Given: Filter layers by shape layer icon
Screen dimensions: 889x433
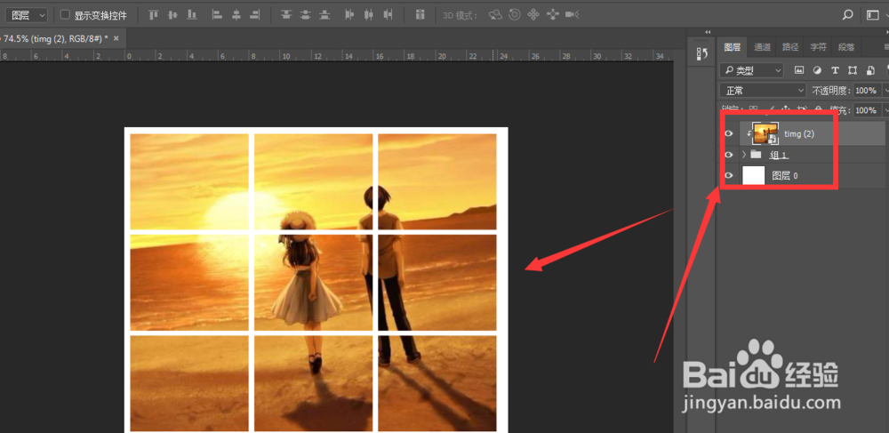Looking at the screenshot, I should (853, 70).
